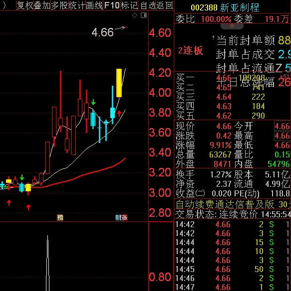Click the 封单占成交 info line

click(253, 54)
